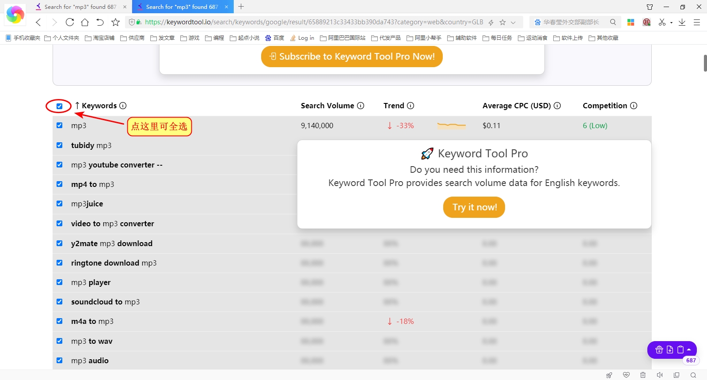Expand the purple floating toolbar arrow
Viewport: 707px width, 380px height.
tap(689, 350)
